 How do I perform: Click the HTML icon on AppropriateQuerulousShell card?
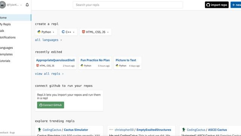tap(38, 65)
